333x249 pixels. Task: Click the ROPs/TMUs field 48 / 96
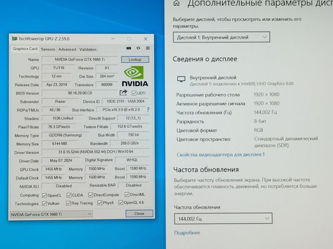coord(55,110)
